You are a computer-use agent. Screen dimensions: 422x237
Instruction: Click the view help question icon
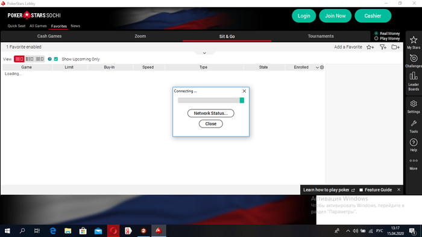tap(49, 59)
